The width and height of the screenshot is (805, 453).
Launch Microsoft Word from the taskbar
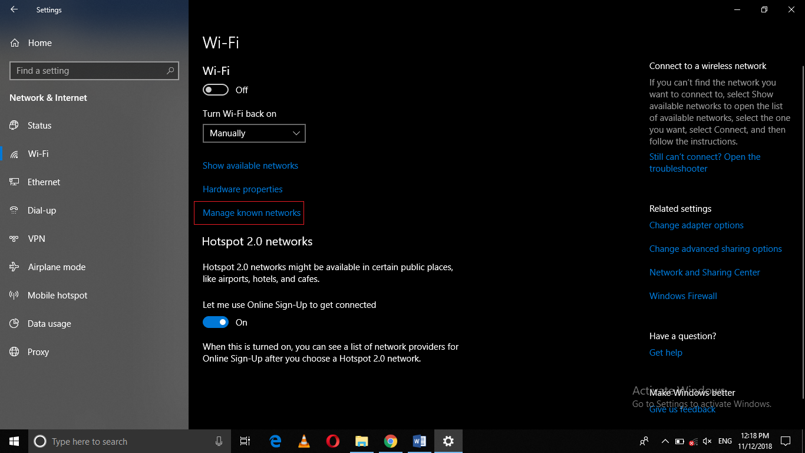tap(420, 441)
